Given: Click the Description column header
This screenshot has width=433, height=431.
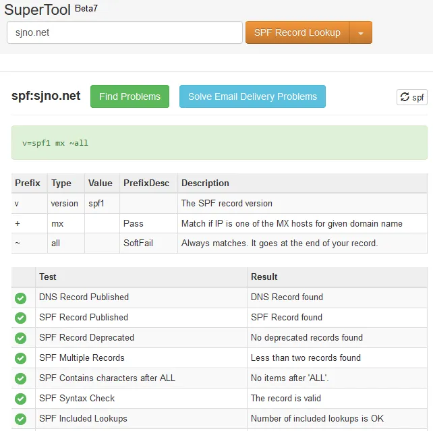Looking at the screenshot, I should [x=205, y=183].
